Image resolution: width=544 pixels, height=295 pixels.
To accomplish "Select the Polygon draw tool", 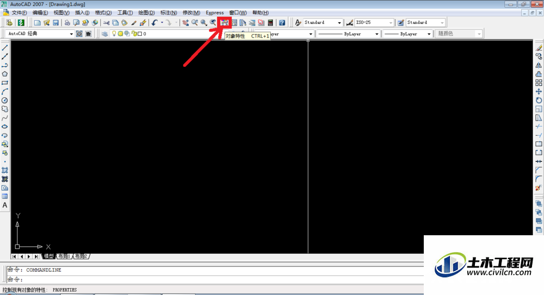I will 5,74.
